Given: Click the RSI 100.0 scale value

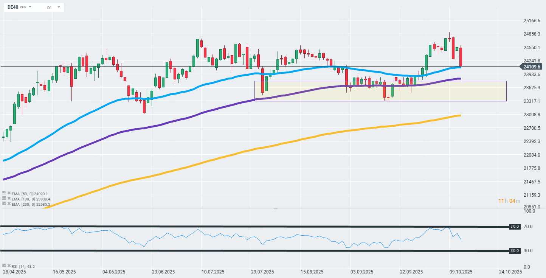Looking at the screenshot, I should (529, 211).
